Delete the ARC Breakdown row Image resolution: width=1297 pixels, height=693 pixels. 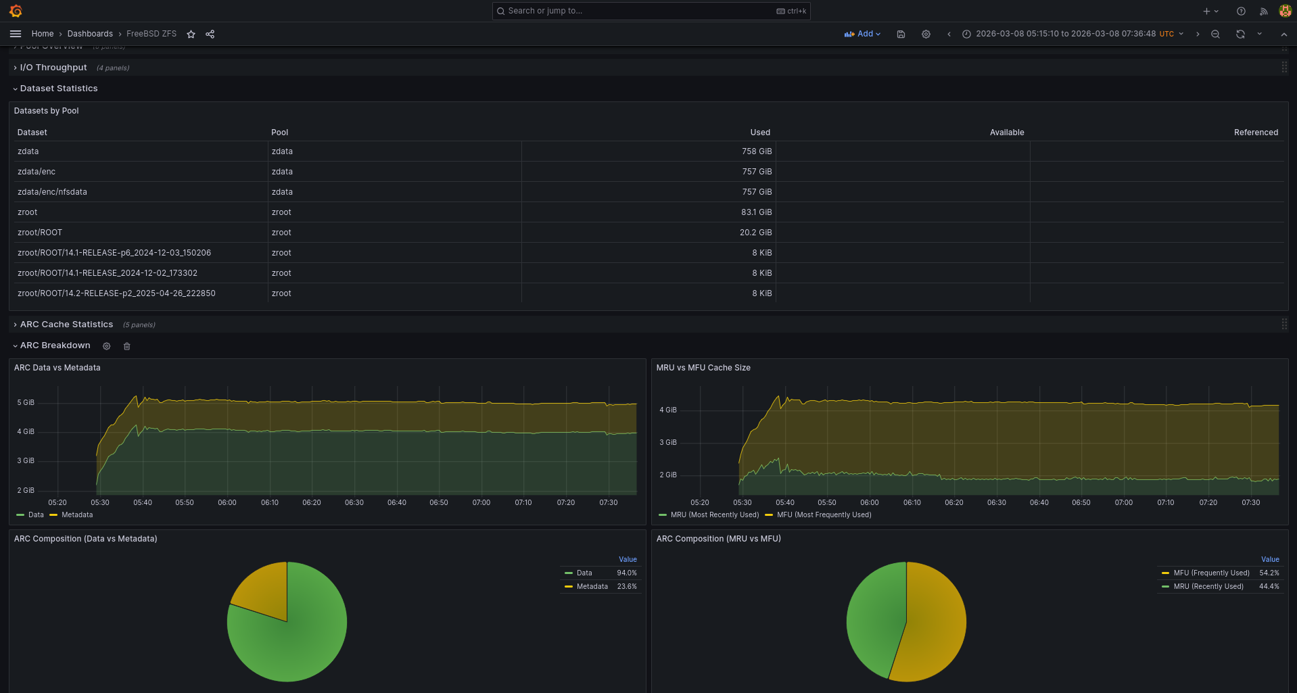[126, 346]
